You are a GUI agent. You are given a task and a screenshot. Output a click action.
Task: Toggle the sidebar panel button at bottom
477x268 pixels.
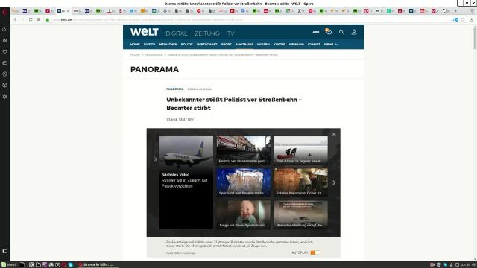coord(5,252)
